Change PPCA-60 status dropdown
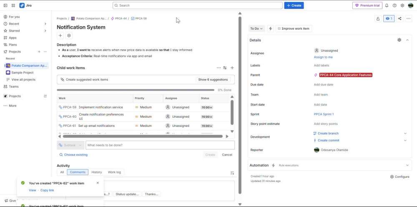417x207 pixels. 207,117
